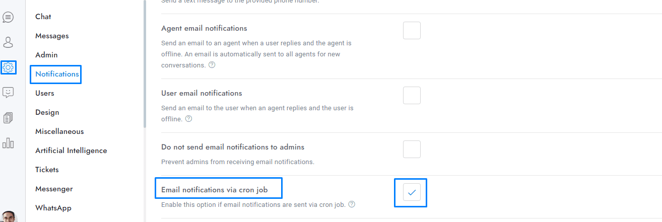The height and width of the screenshot is (222, 662).
Task: Uncheck Email notifications via cron job
Action: coord(412,192)
